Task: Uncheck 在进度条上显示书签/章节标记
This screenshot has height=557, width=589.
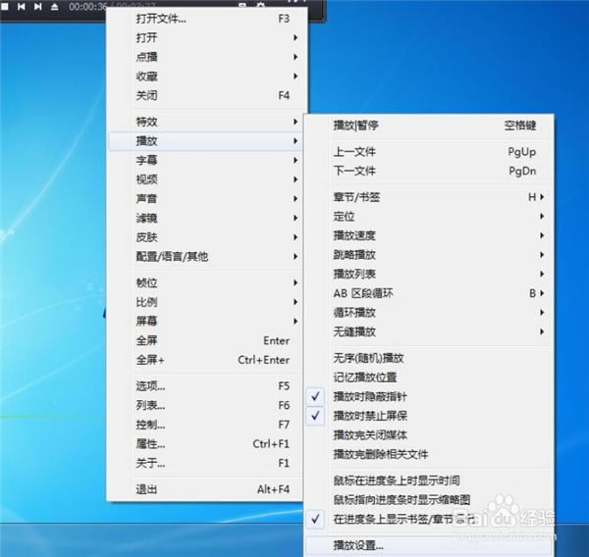Action: point(402,517)
